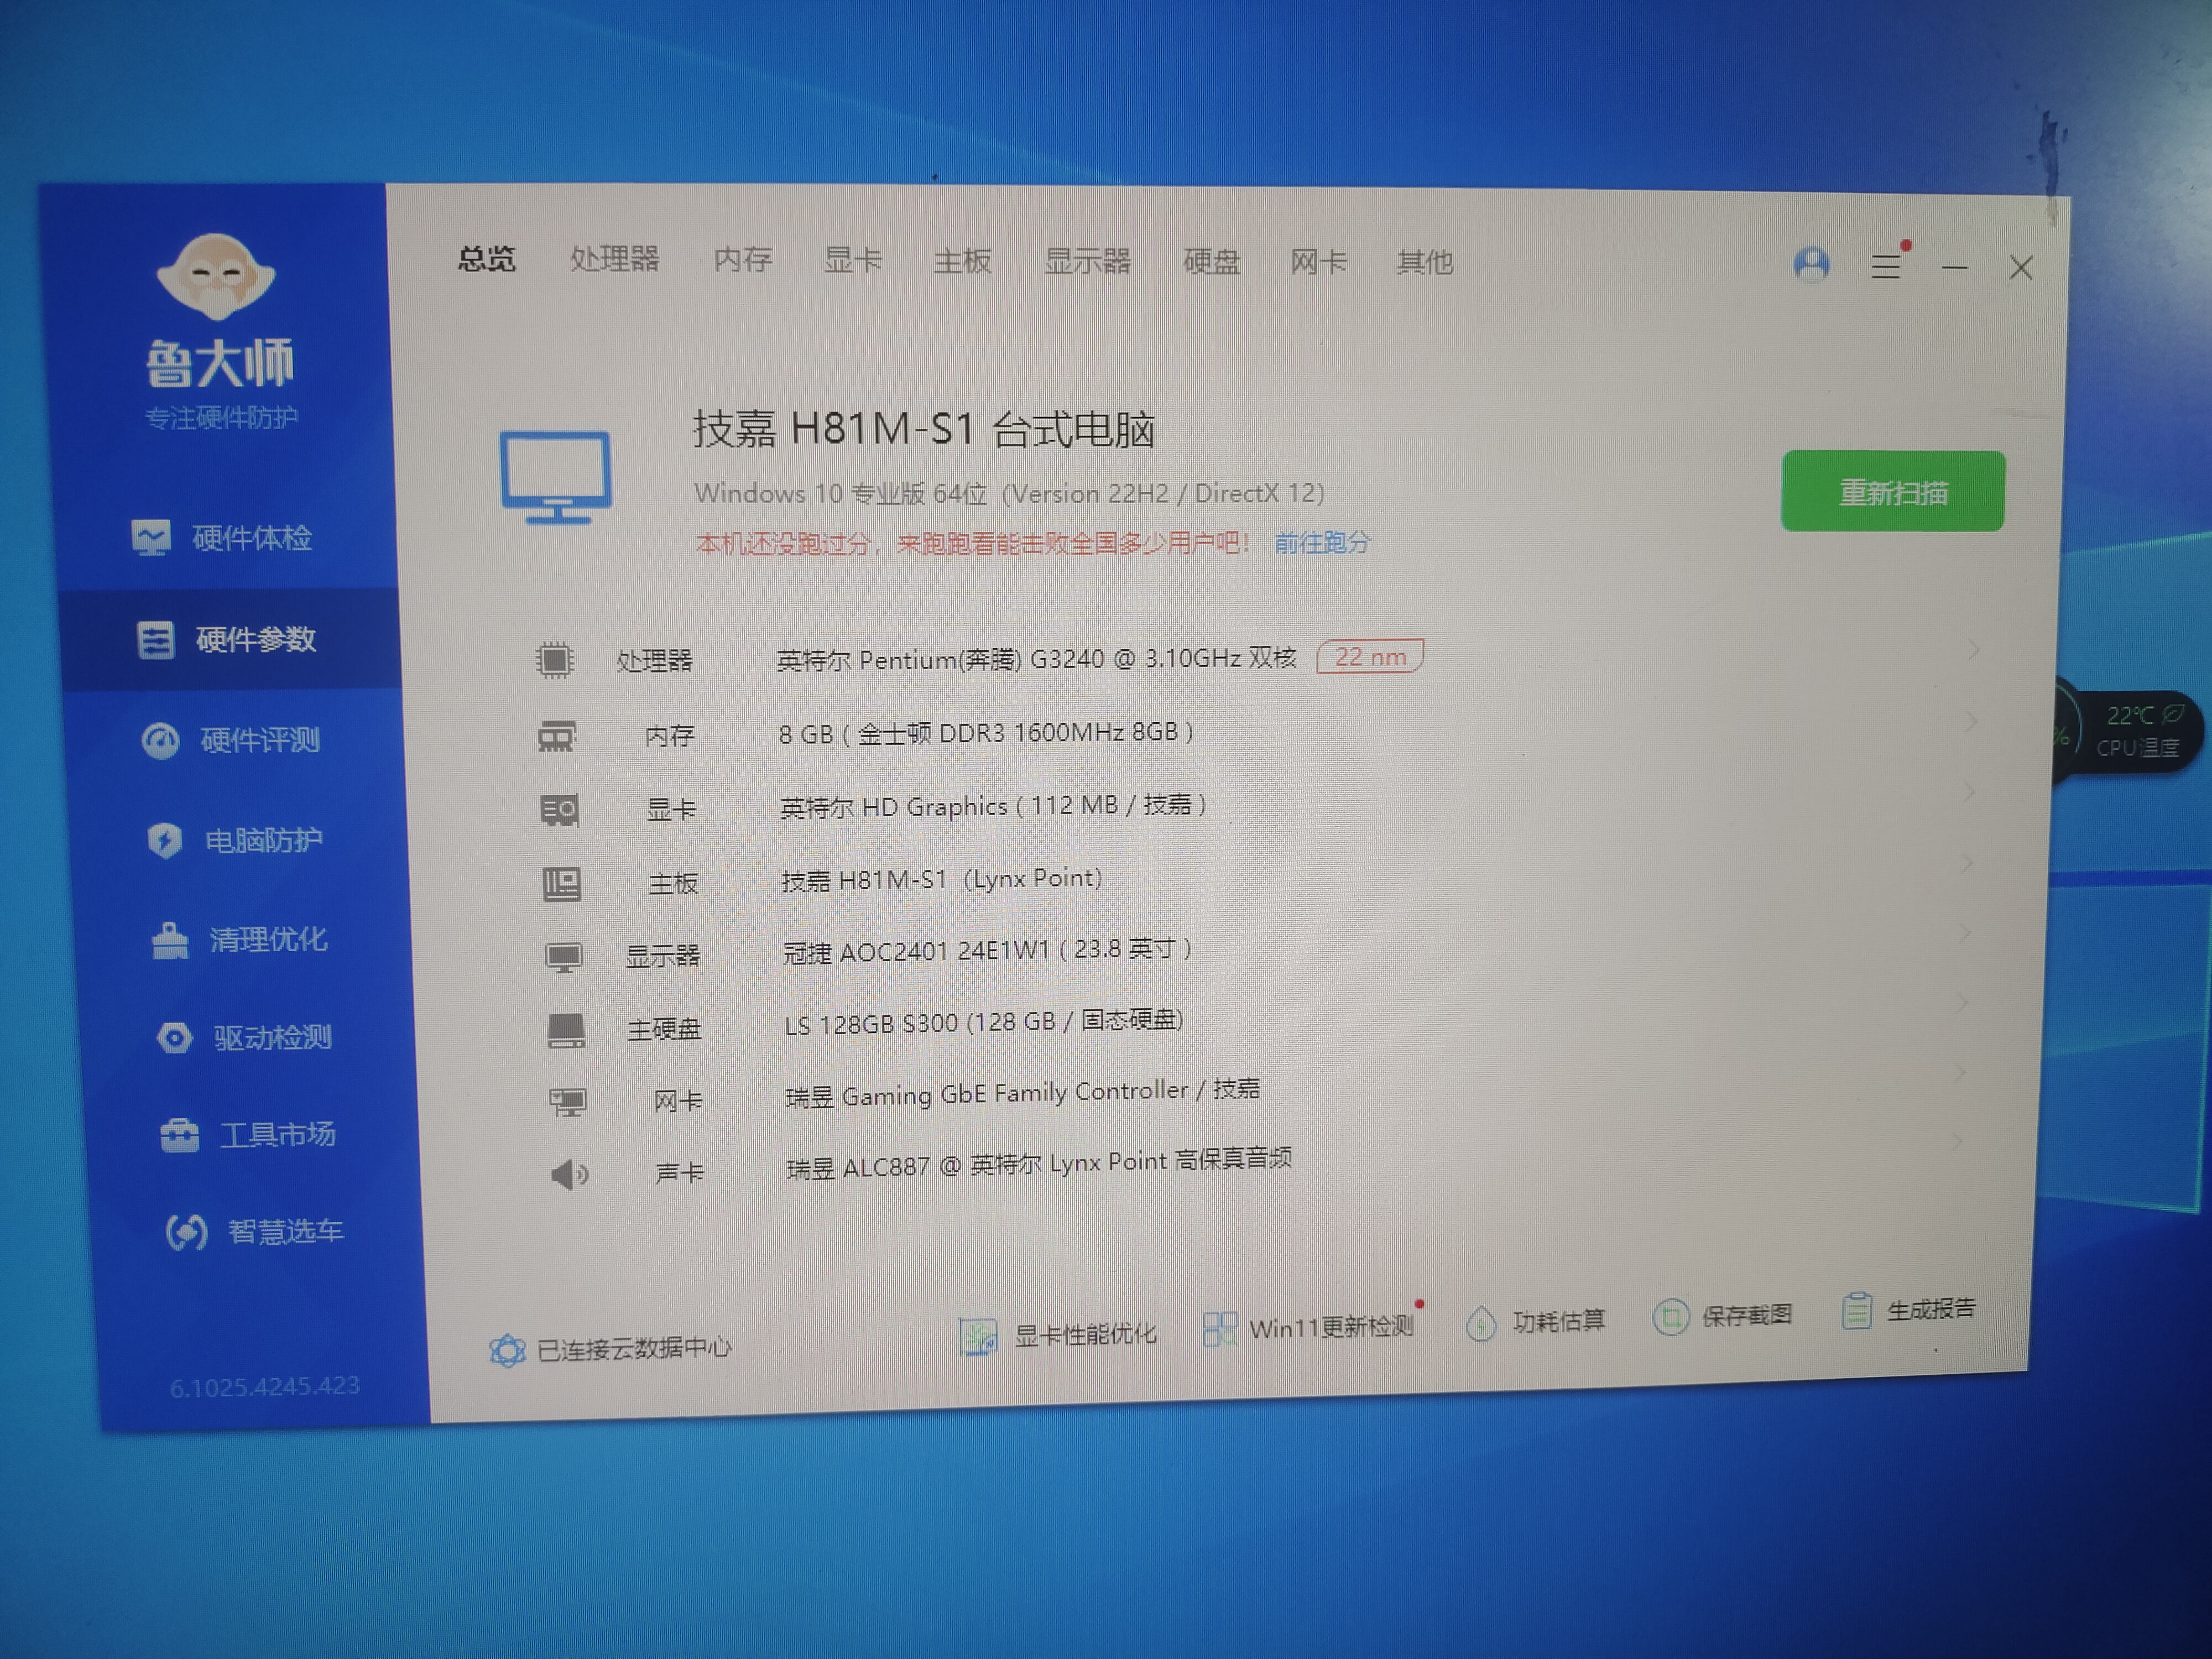Image resolution: width=2212 pixels, height=1659 pixels.
Task: Click 保存截图 screenshot icon
Action: (x=1671, y=1317)
